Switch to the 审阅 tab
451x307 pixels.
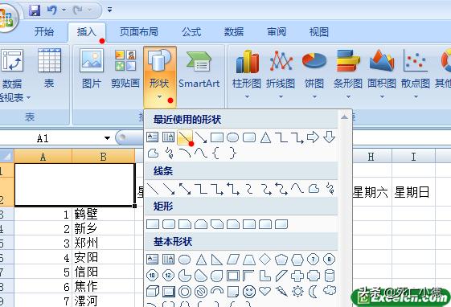[x=277, y=31]
